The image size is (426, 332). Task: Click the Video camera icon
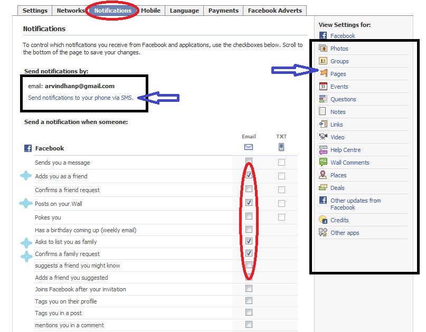(323, 137)
